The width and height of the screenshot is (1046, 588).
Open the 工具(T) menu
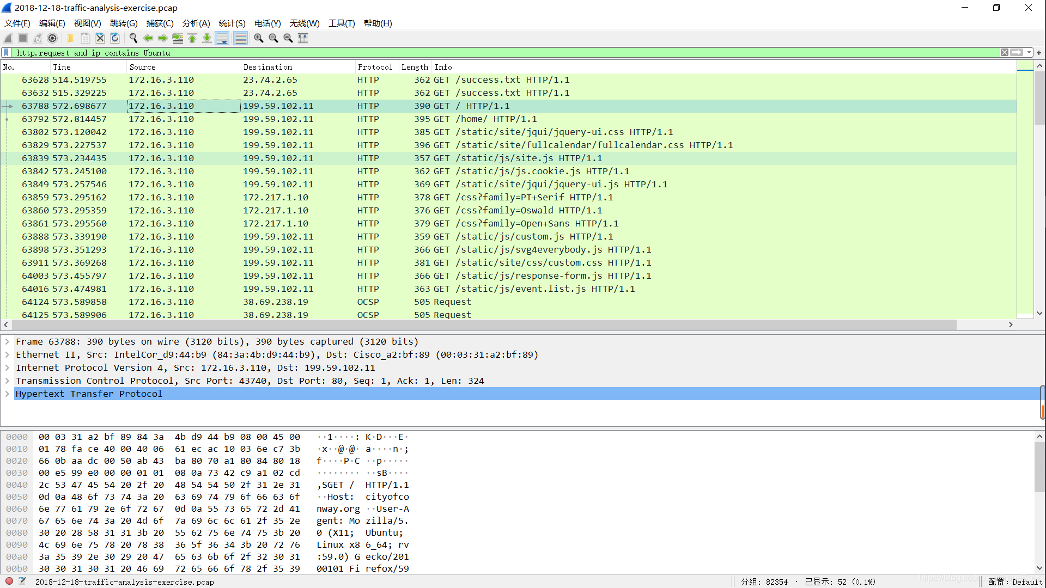[342, 23]
